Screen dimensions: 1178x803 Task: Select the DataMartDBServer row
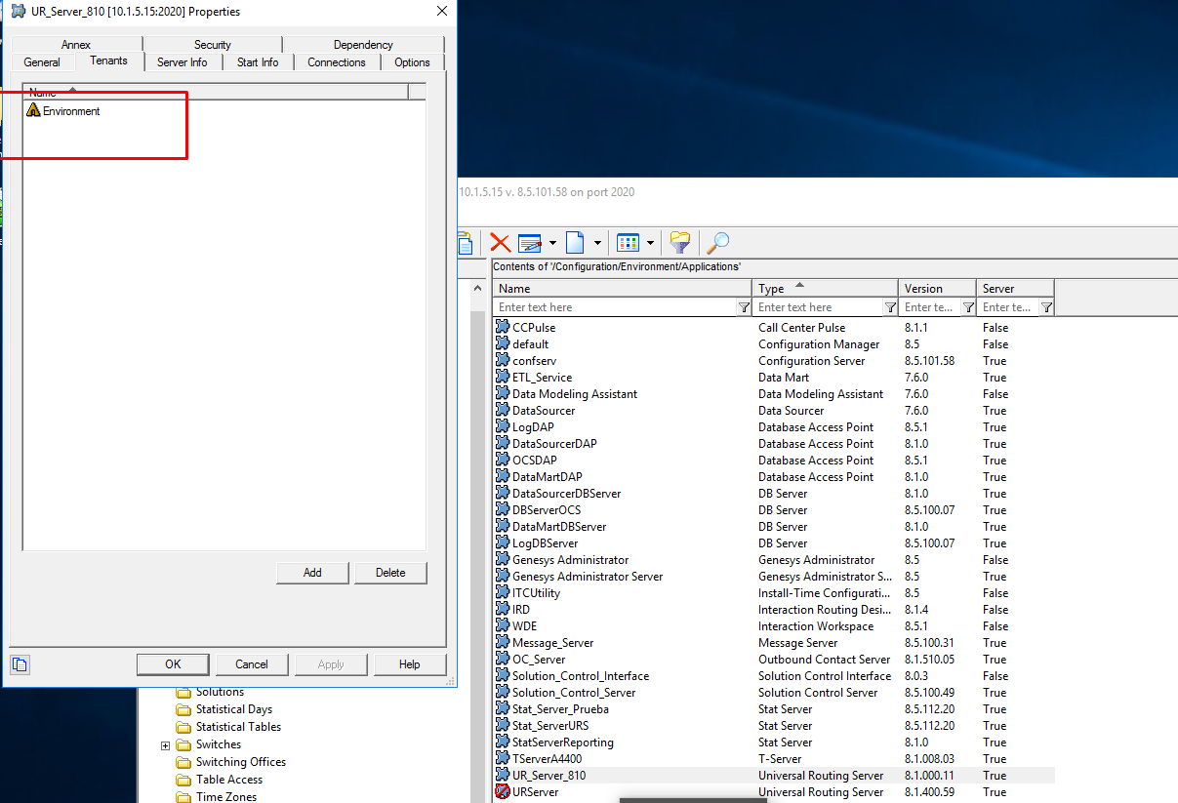click(x=774, y=527)
